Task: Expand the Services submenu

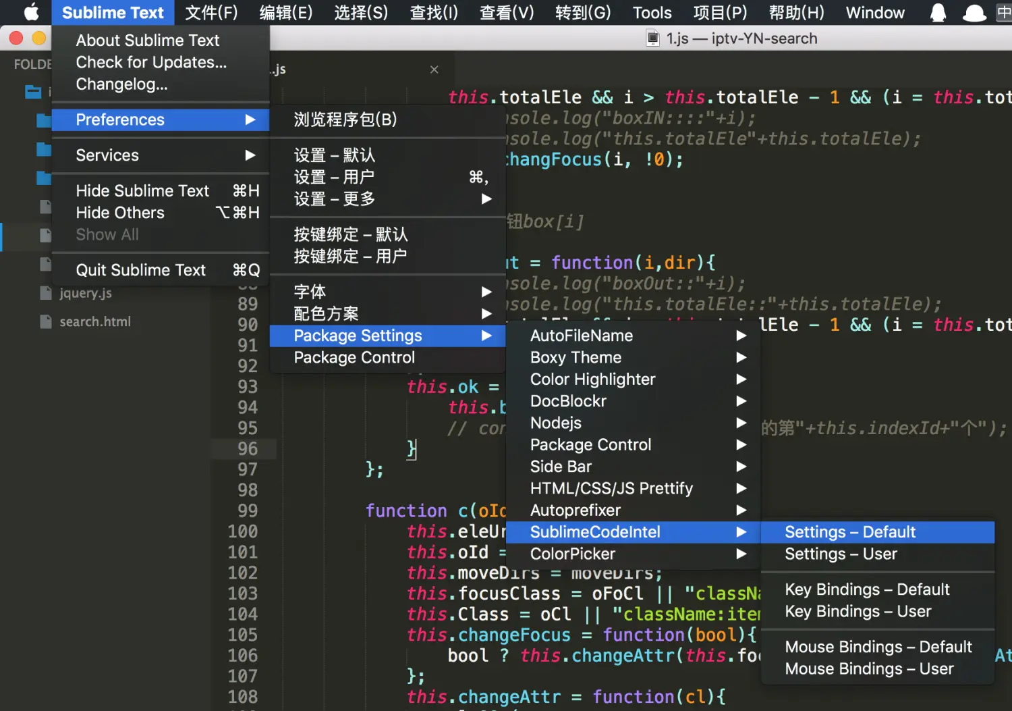Action: (161, 155)
